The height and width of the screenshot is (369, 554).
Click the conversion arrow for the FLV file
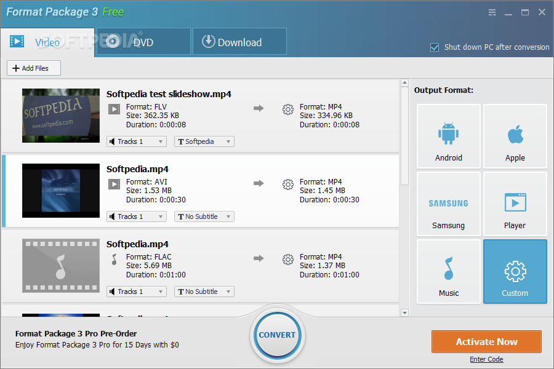(259, 108)
